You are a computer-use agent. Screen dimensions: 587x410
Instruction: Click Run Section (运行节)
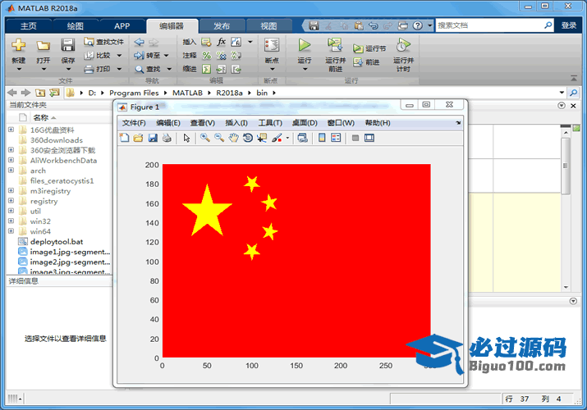click(369, 48)
